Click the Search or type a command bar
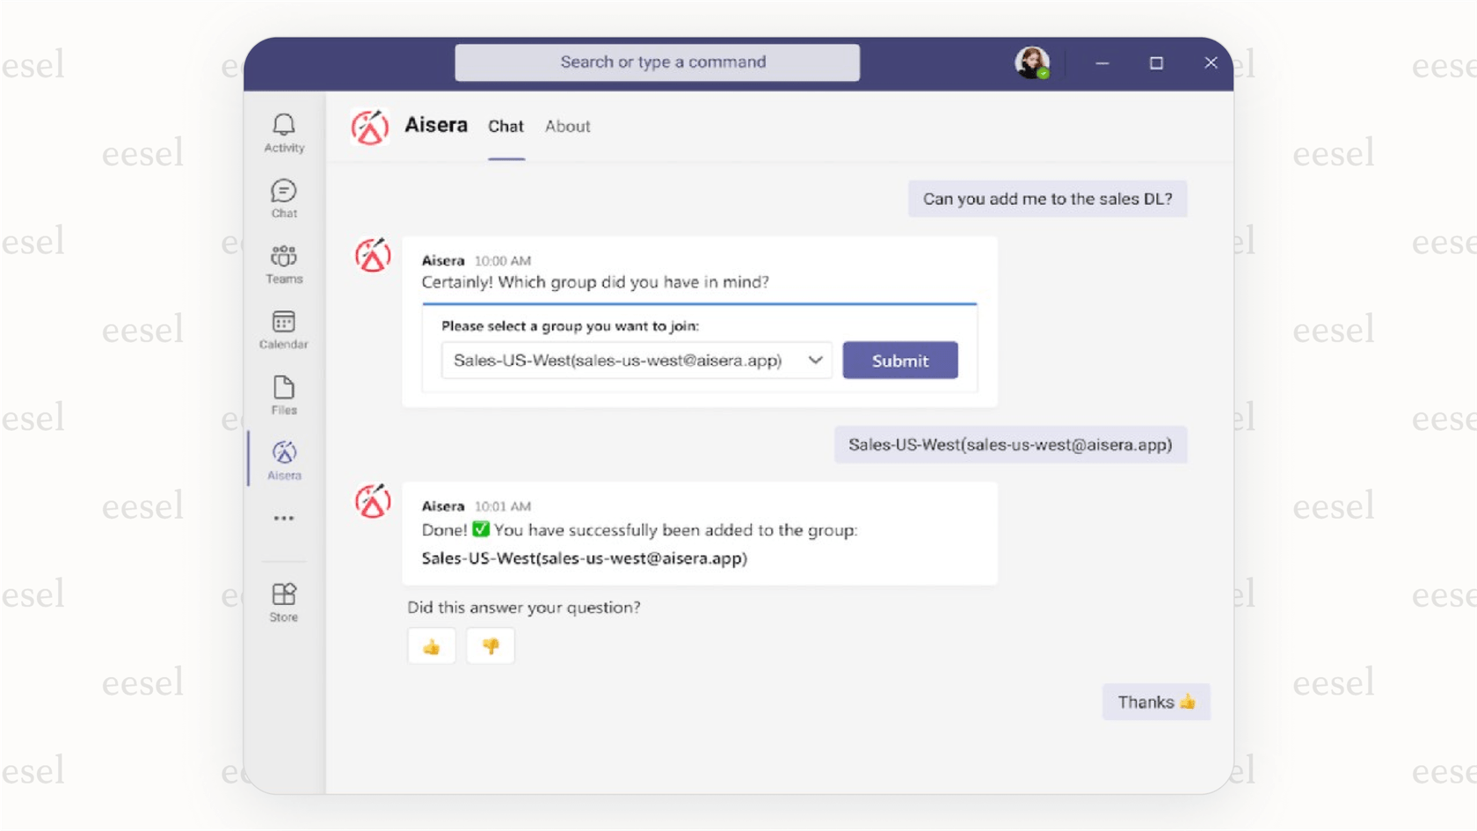 pos(657,62)
